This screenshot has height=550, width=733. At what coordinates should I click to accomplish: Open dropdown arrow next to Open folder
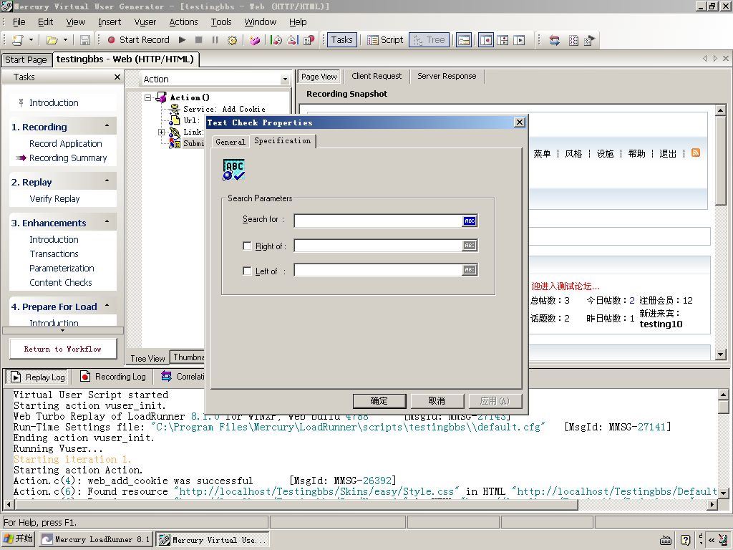[65, 40]
